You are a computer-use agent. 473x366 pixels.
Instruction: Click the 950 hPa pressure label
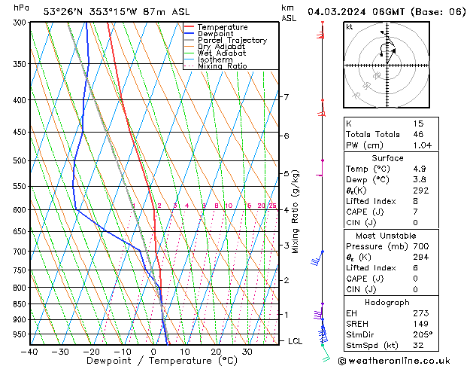tap(21, 334)
